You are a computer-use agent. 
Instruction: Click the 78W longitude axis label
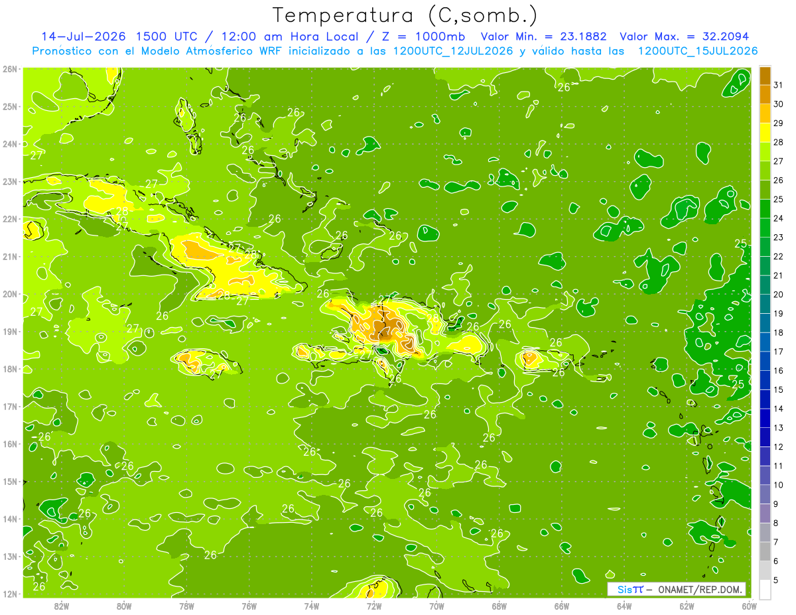click(186, 606)
